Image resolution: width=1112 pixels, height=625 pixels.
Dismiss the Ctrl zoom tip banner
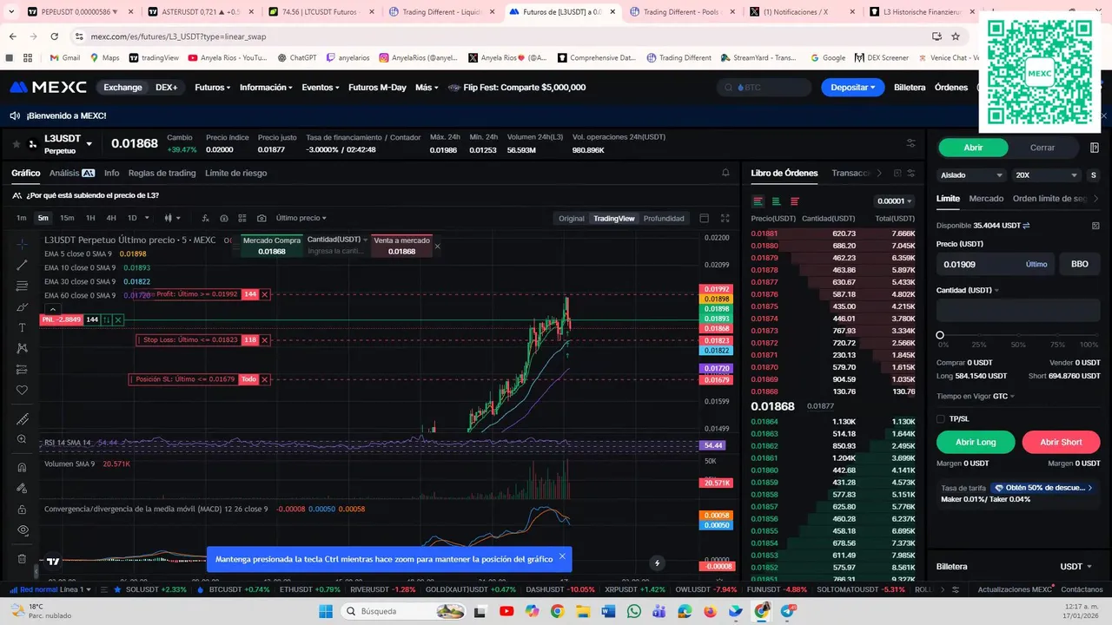pyautogui.click(x=562, y=556)
